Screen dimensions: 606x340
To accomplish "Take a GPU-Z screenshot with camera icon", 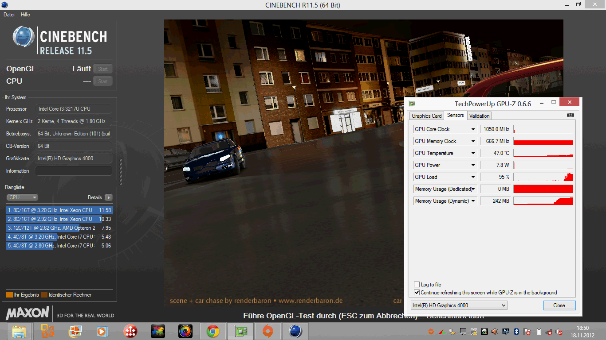I will coord(571,115).
